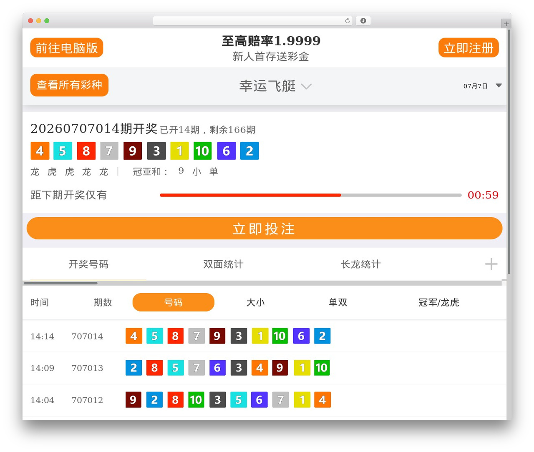Viewport: 534px width, 452px height.
Task: Select the 号码 filter pill
Action: tap(174, 302)
